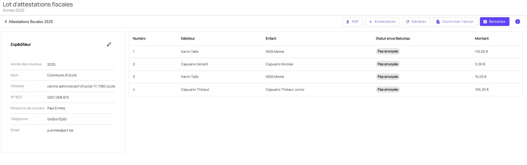Download the lot as PDF
The image size is (527, 165).
(x=352, y=22)
